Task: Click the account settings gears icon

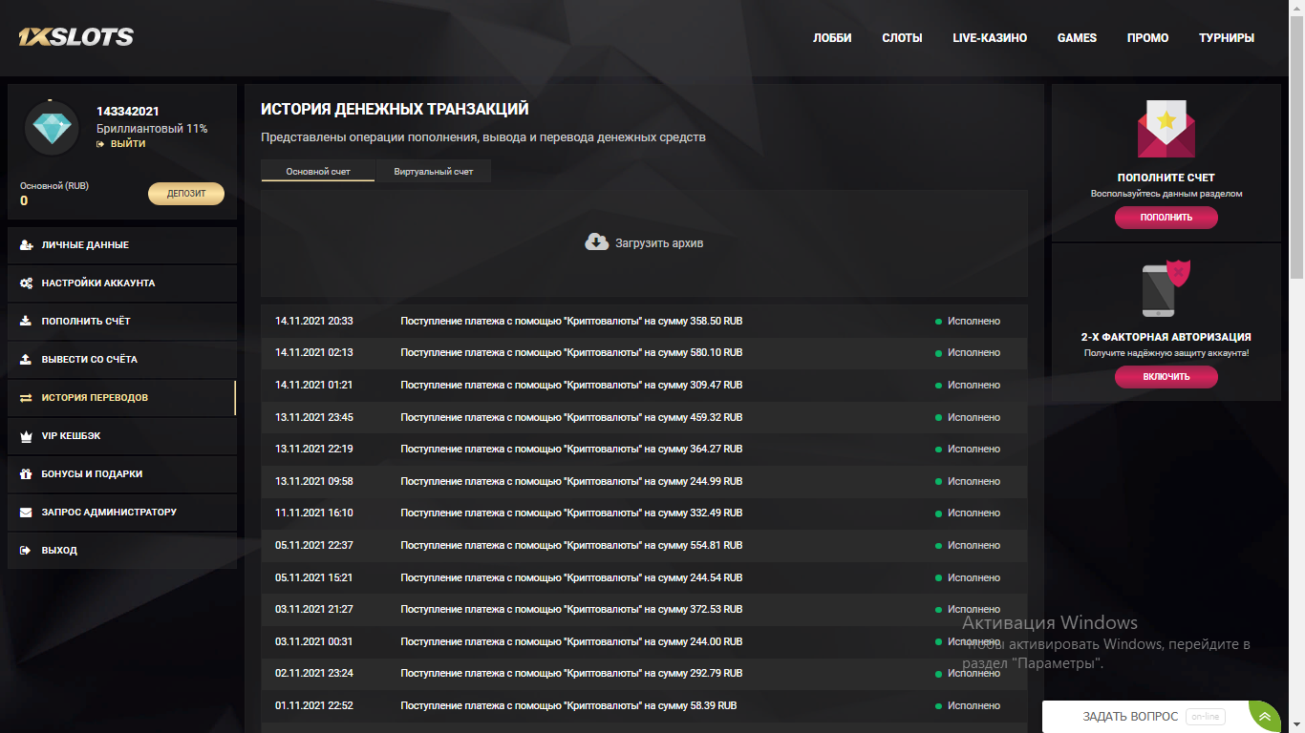Action: 26,283
